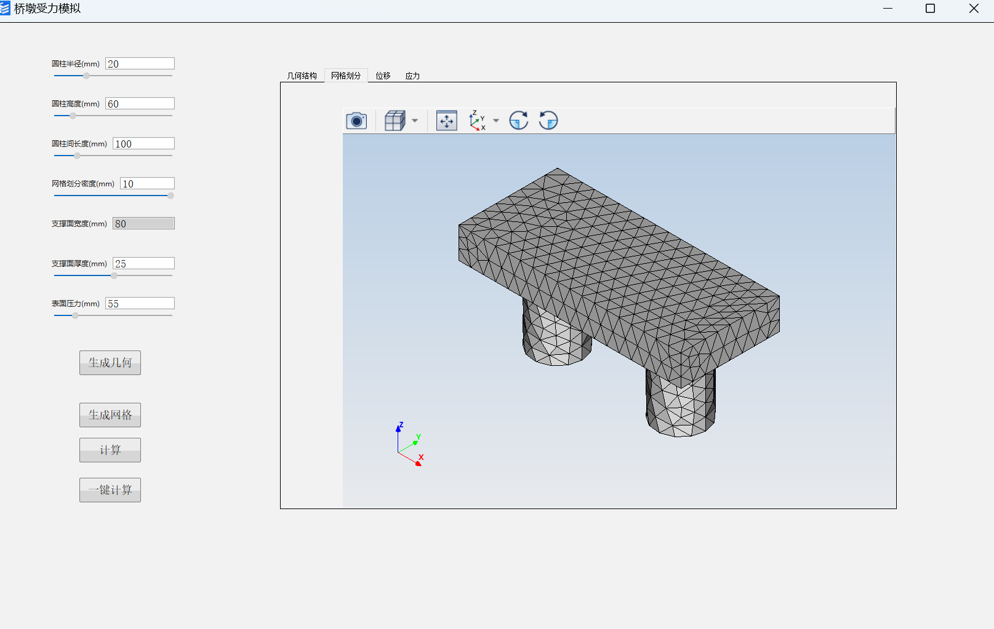Screen dimensions: 994x629
Task: Switch to the 应力 tab
Action: 413,76
